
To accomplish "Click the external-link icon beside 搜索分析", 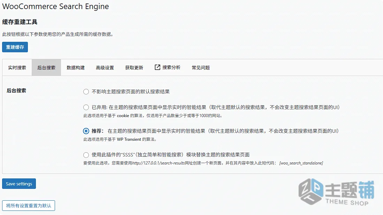I will pyautogui.click(x=158, y=67).
